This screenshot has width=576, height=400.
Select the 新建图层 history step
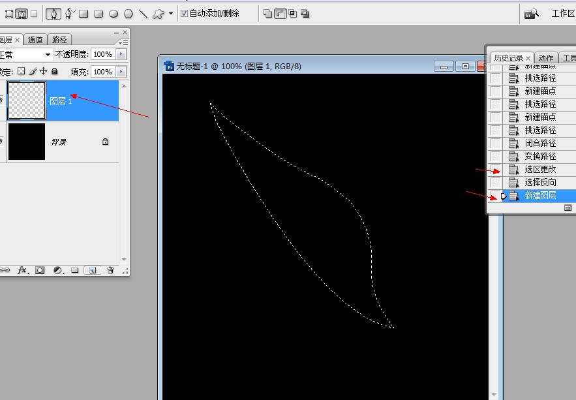pyautogui.click(x=540, y=195)
